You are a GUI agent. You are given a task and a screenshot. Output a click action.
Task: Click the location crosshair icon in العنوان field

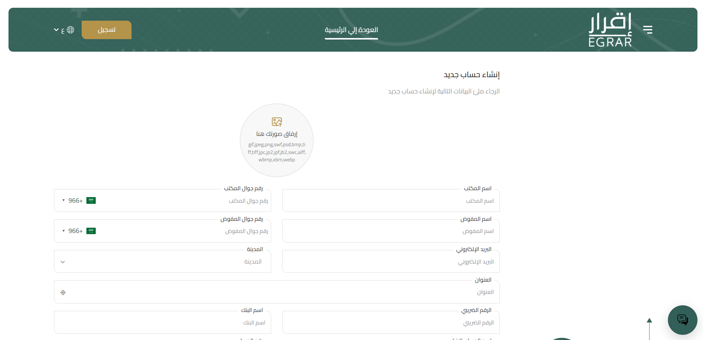click(63, 292)
